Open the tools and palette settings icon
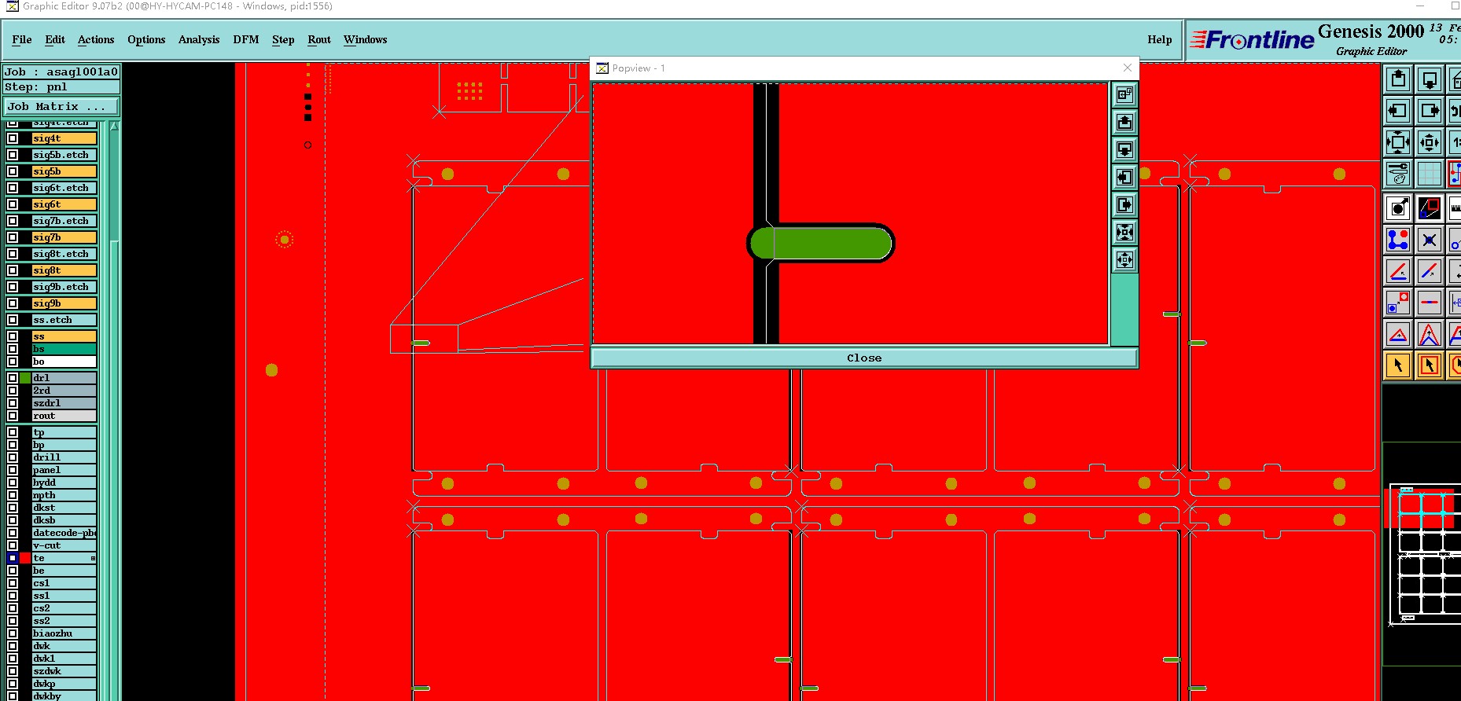 (x=1398, y=174)
